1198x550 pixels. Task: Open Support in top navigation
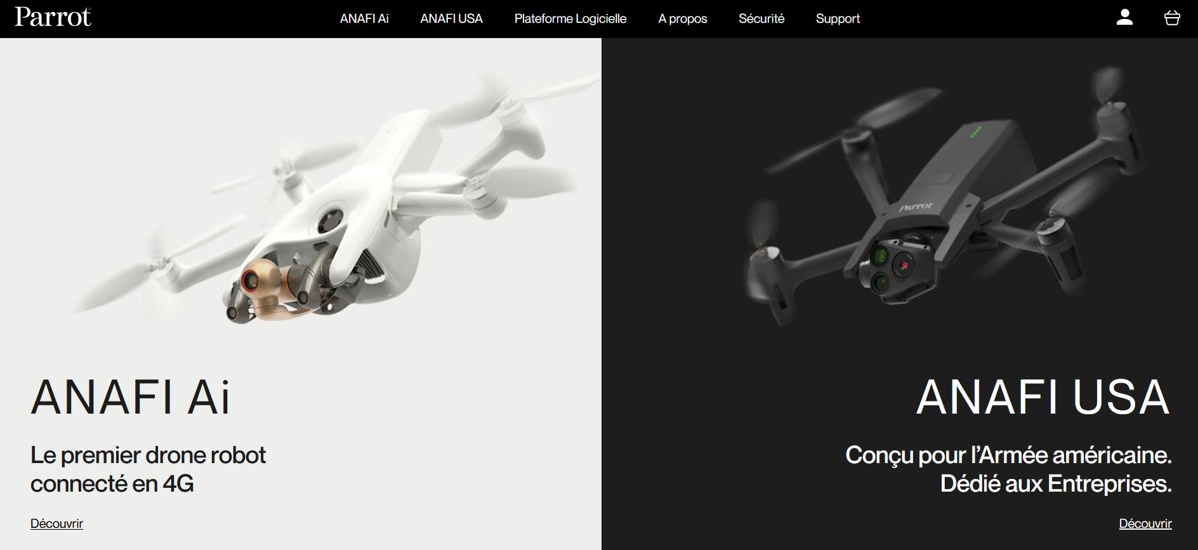pyautogui.click(x=838, y=19)
